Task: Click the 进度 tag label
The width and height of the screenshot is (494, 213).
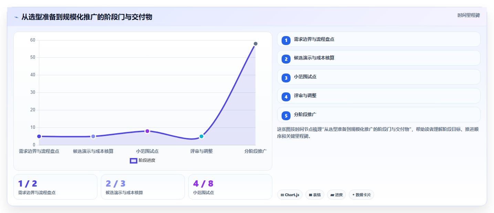Action: (x=339, y=195)
